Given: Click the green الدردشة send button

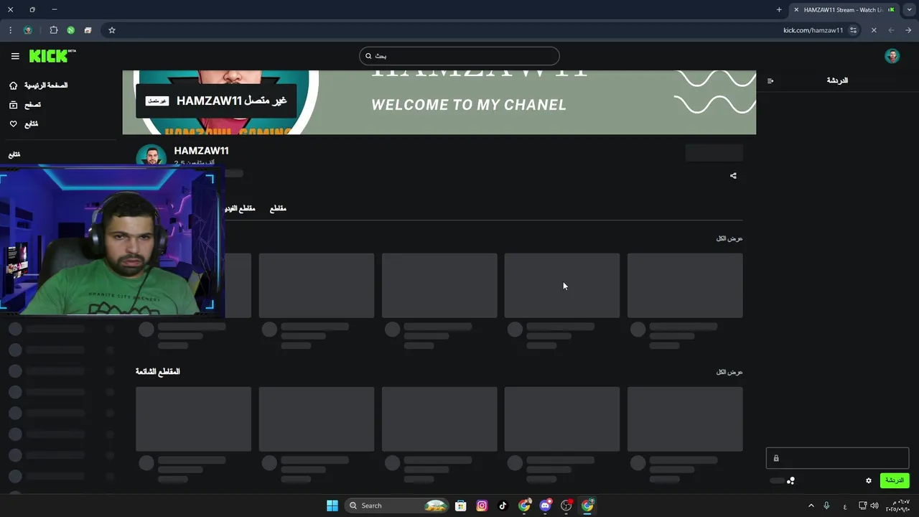Looking at the screenshot, I should pos(895,480).
